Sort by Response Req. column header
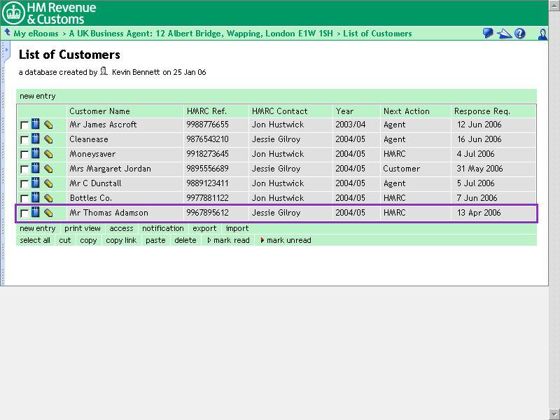 coord(482,111)
